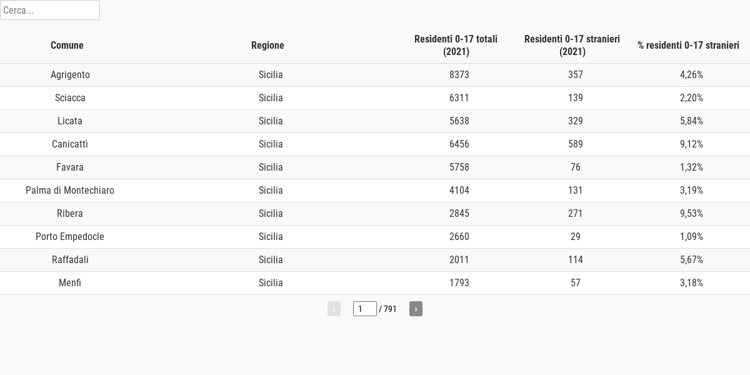
Task: Click the page number input box
Action: point(364,309)
